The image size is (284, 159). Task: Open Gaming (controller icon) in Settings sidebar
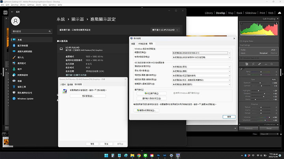point(32,81)
